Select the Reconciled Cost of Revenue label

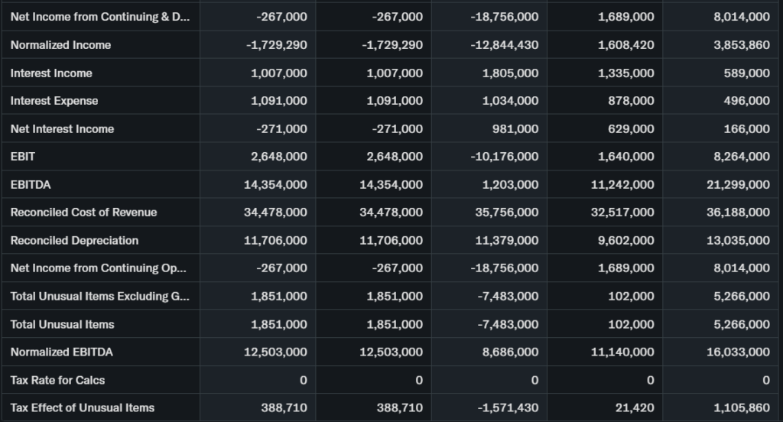point(83,213)
